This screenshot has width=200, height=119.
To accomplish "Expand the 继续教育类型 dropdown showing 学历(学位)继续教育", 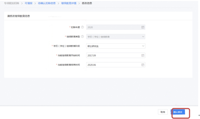I will (x=115, y=37).
